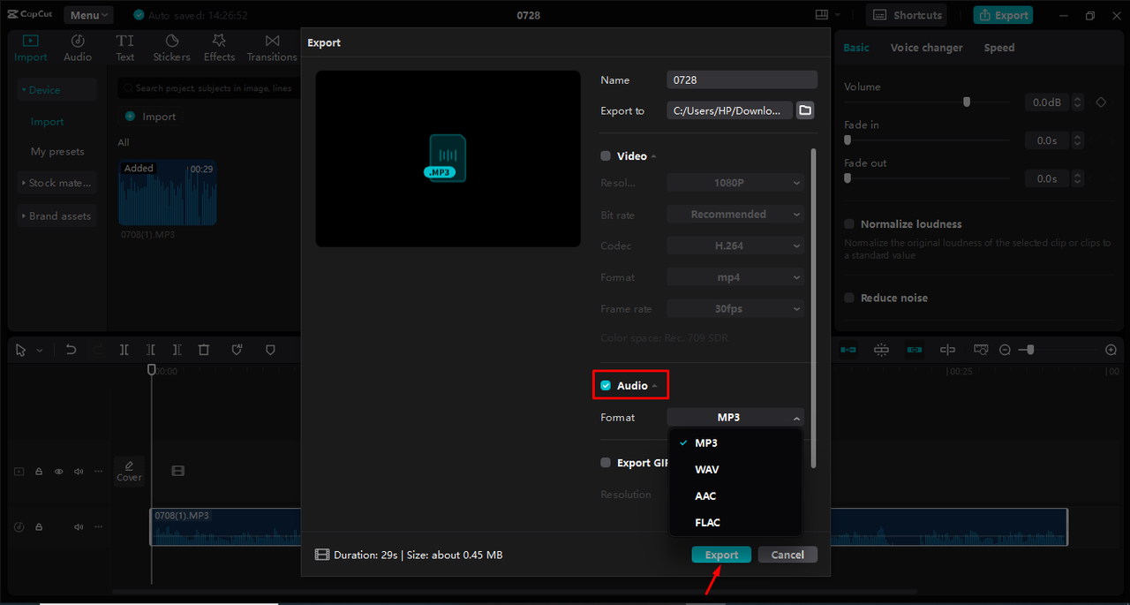Viewport: 1130px width, 605px height.
Task: Click the split clip tool icon
Action: [x=124, y=350]
